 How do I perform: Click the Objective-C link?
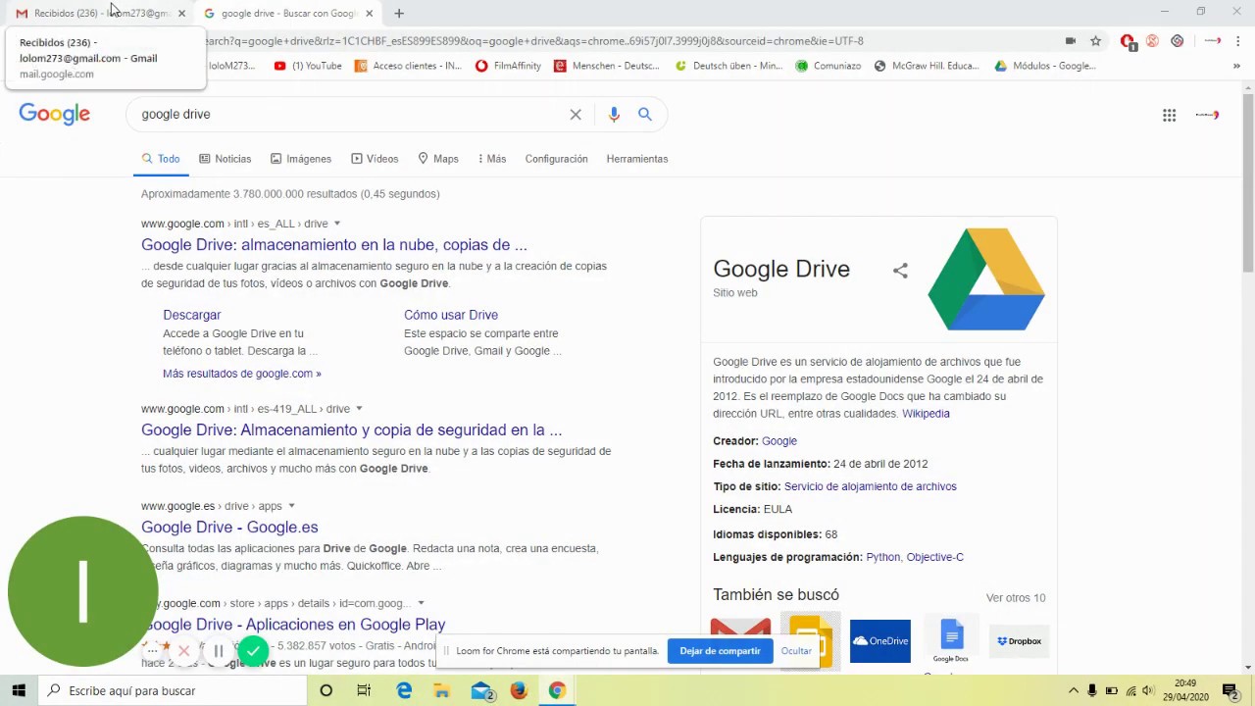click(x=935, y=557)
